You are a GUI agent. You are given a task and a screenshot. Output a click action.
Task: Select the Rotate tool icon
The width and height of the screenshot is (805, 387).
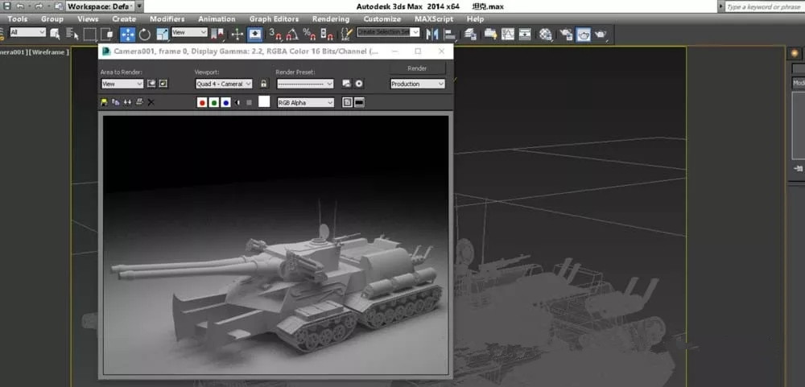(x=145, y=35)
